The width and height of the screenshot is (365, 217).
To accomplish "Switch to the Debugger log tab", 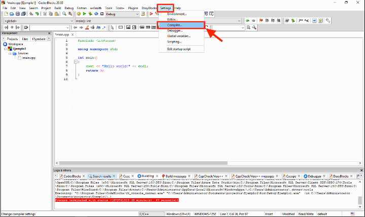I will pyautogui.click(x=314, y=176).
